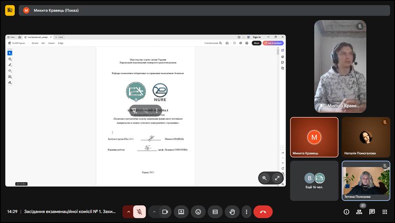The width and height of the screenshot is (395, 223).
Task: Open the three-dot more options menu
Action: [246, 212]
